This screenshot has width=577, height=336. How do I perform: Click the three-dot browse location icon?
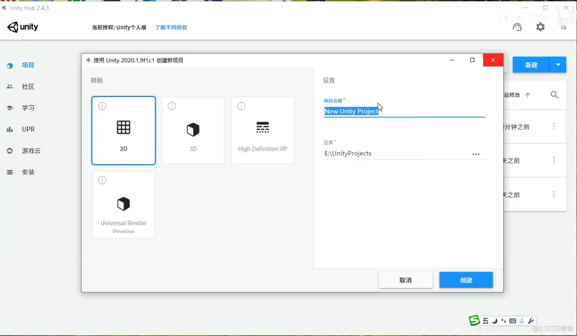point(476,154)
